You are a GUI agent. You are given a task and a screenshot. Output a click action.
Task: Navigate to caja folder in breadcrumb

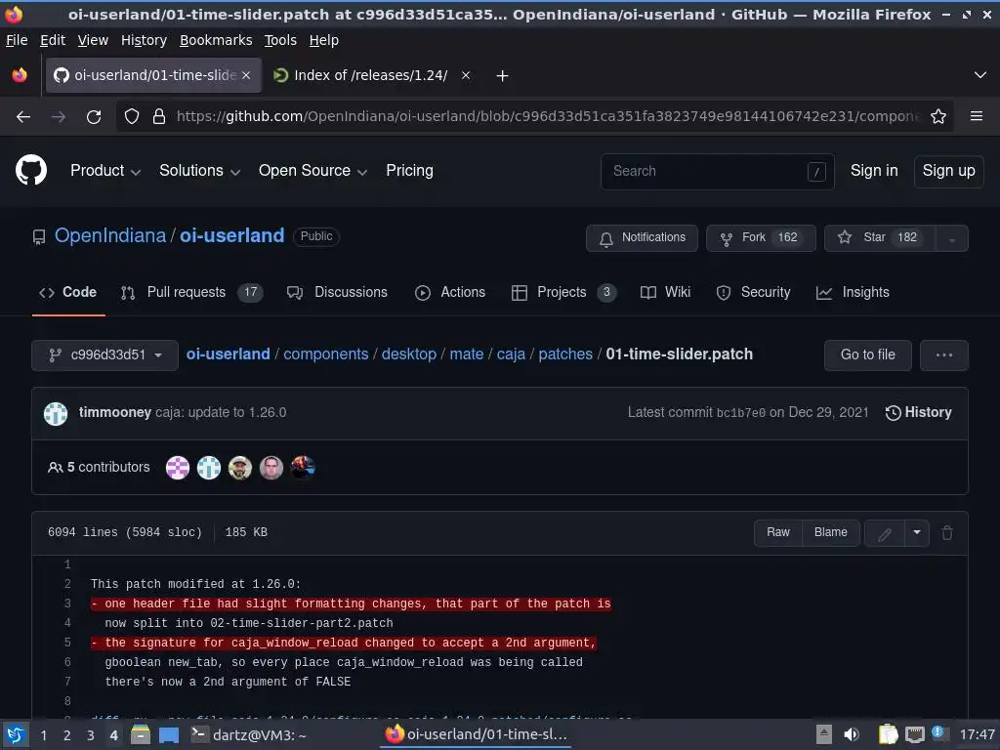pyautogui.click(x=511, y=354)
